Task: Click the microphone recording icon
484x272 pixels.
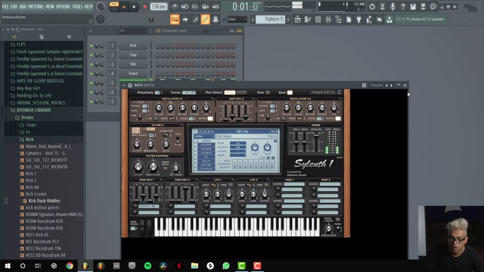Action: (393, 7)
